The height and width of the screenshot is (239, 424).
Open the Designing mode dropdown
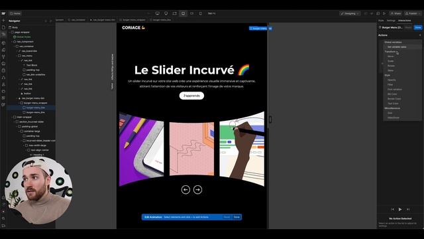(350, 13)
